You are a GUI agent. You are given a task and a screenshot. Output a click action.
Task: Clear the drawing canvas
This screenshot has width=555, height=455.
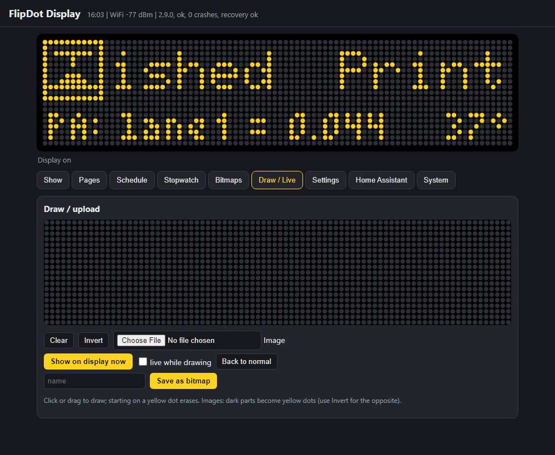pyautogui.click(x=59, y=340)
